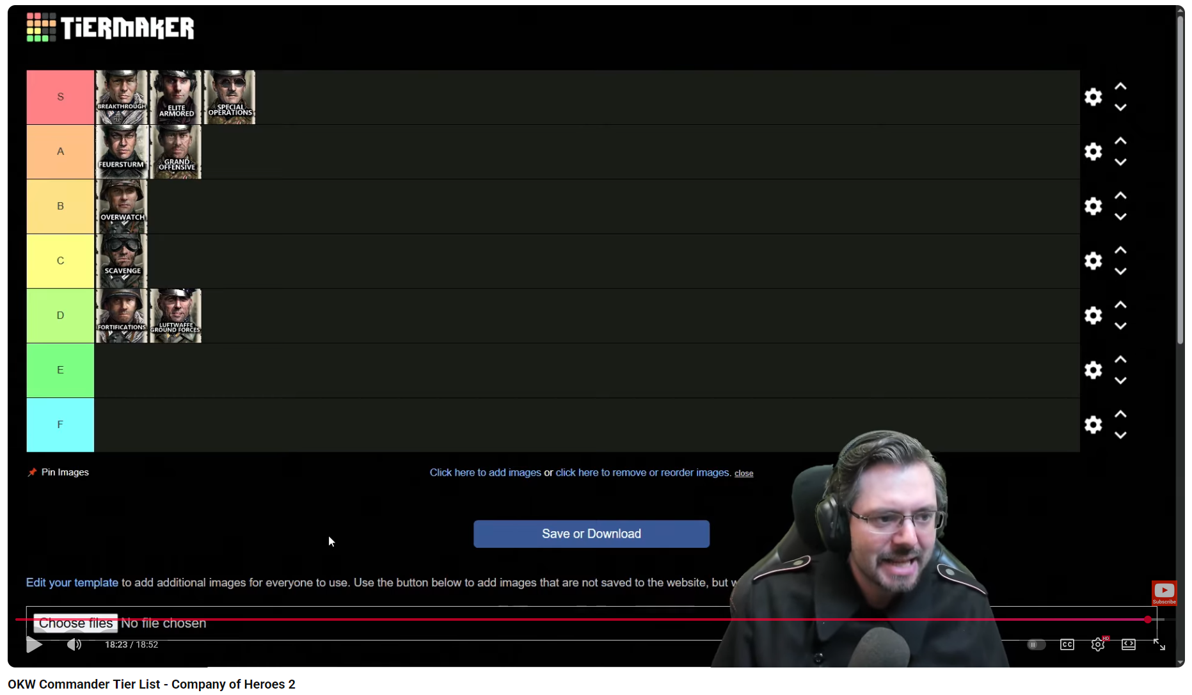Open settings gear for S tier row
The height and width of the screenshot is (695, 1192).
coord(1093,97)
